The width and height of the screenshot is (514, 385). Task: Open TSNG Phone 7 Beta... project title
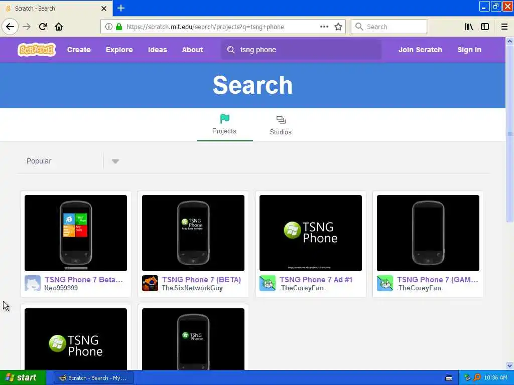(84, 280)
